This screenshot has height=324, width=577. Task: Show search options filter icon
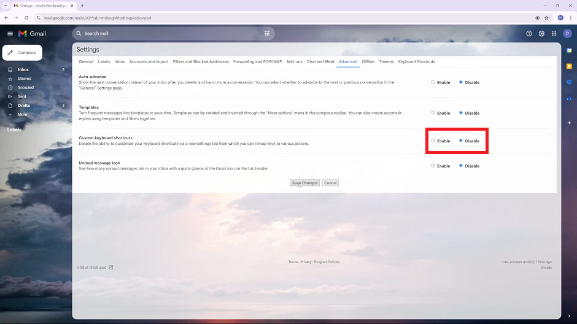click(x=267, y=34)
